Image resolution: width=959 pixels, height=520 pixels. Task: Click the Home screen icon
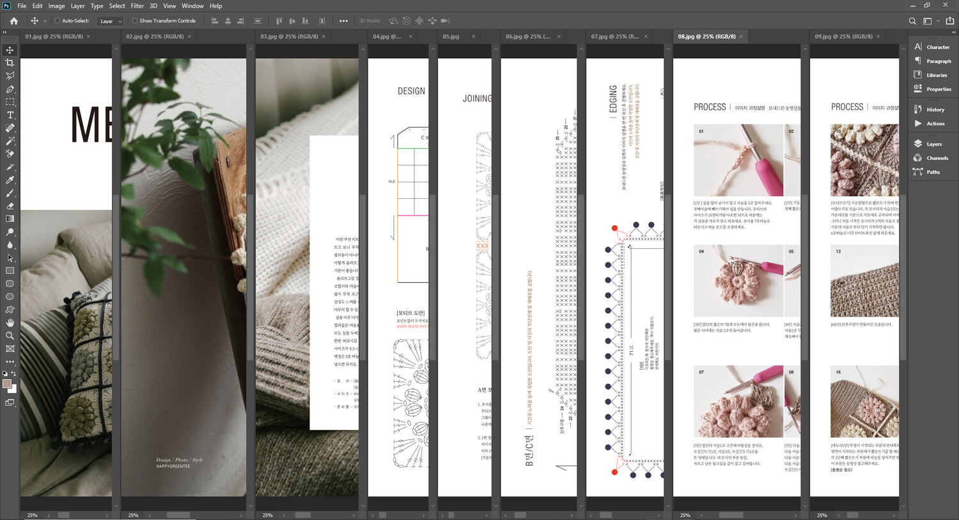pos(14,21)
